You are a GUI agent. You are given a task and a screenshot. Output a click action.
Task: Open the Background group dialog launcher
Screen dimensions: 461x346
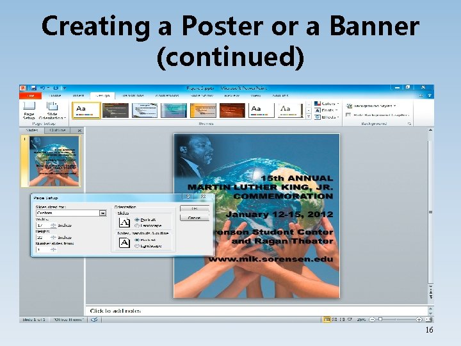409,124
